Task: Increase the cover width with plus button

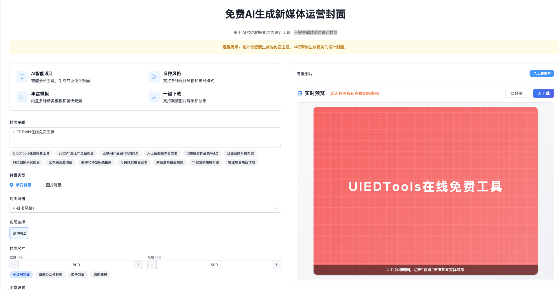Action: pos(138,265)
